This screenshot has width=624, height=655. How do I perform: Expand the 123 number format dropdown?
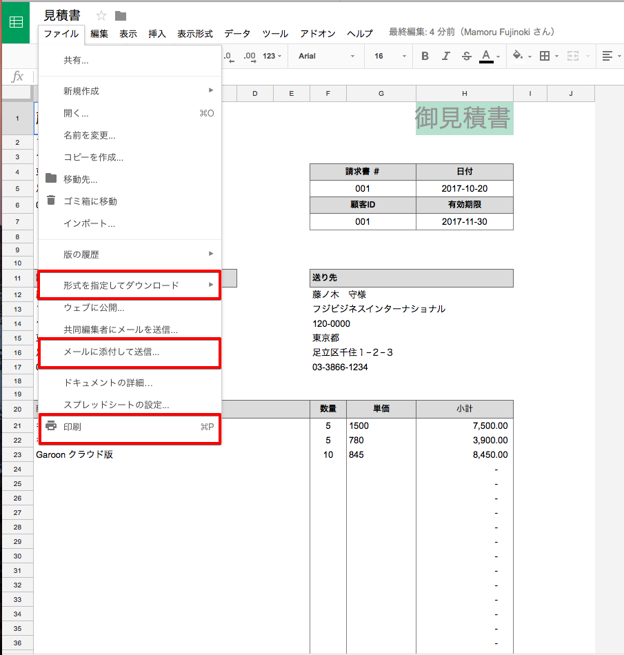[272, 56]
